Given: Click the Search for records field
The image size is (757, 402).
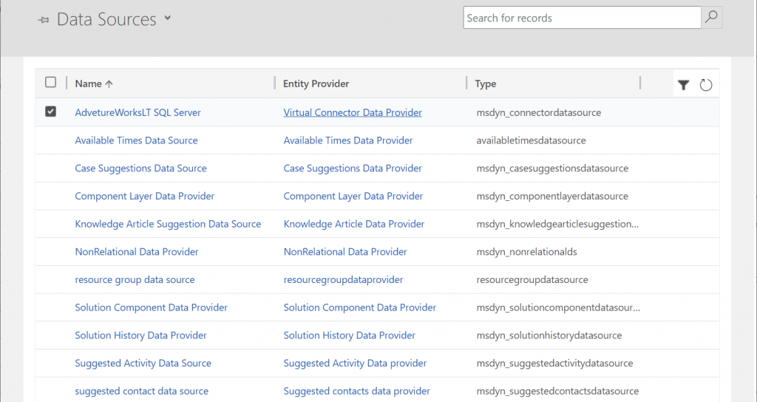Looking at the screenshot, I should [x=582, y=18].
